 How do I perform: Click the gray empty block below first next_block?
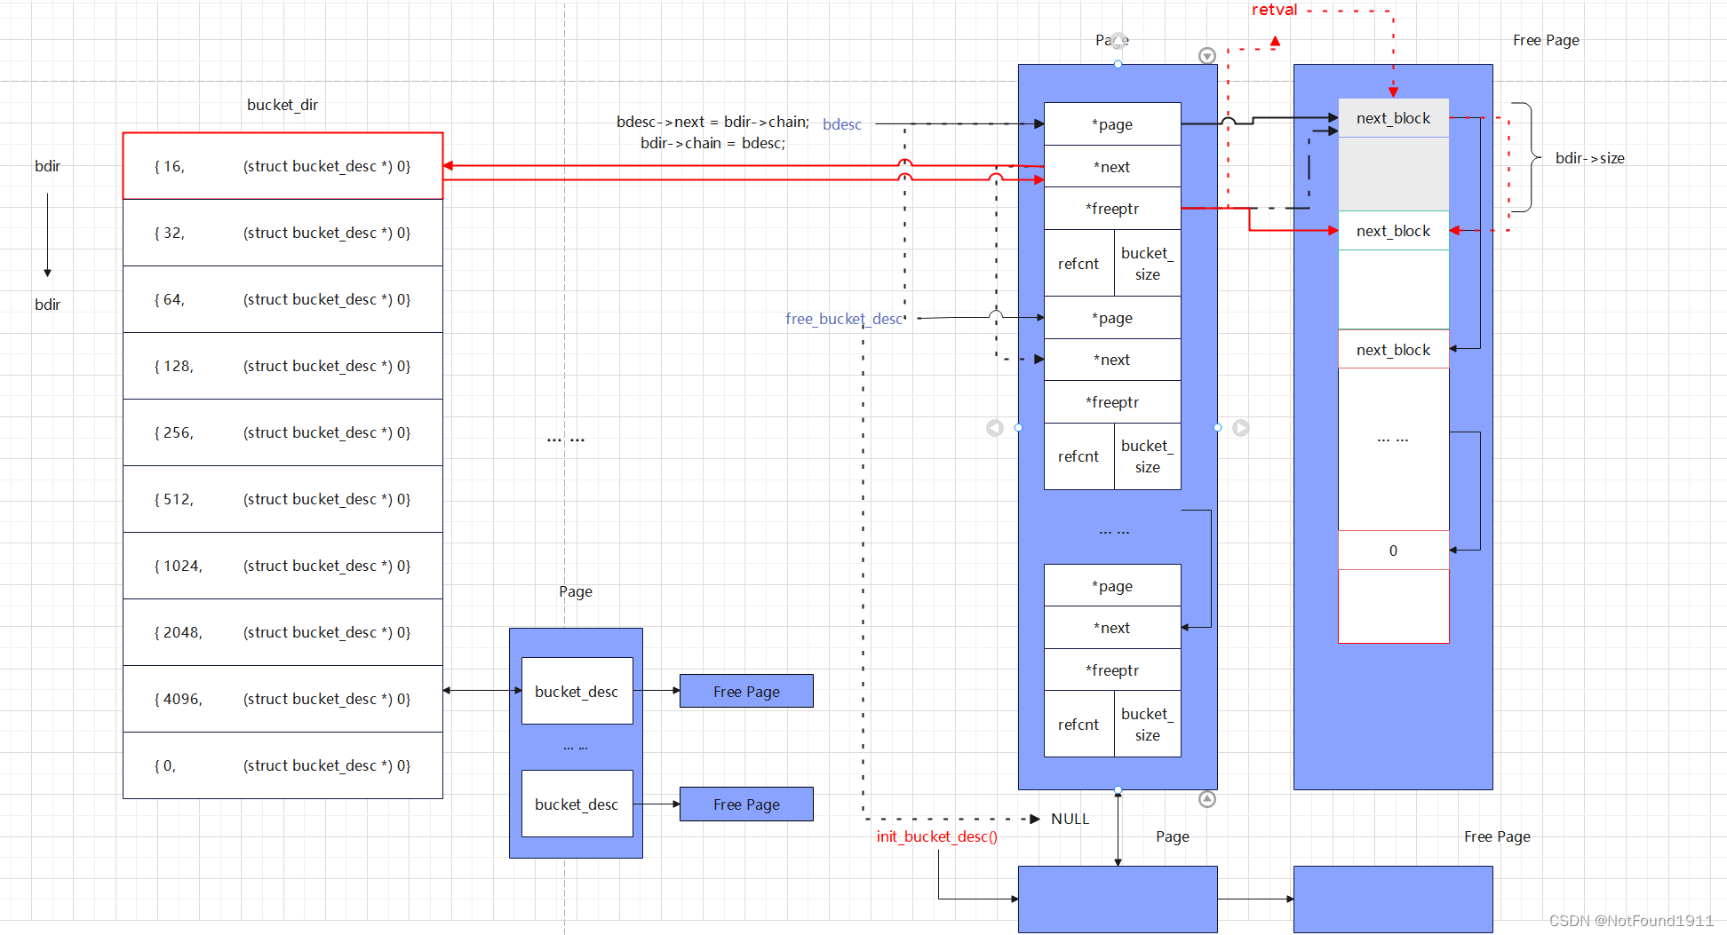pos(1393,174)
